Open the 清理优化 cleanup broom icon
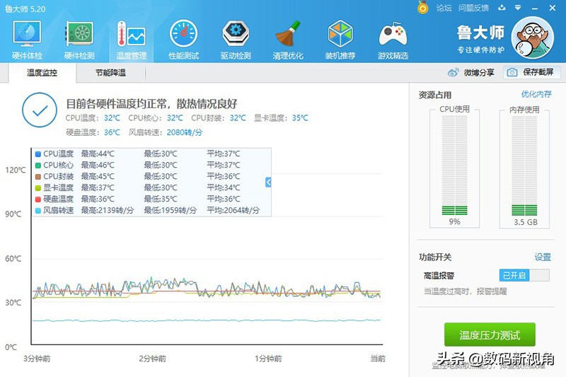 point(288,40)
